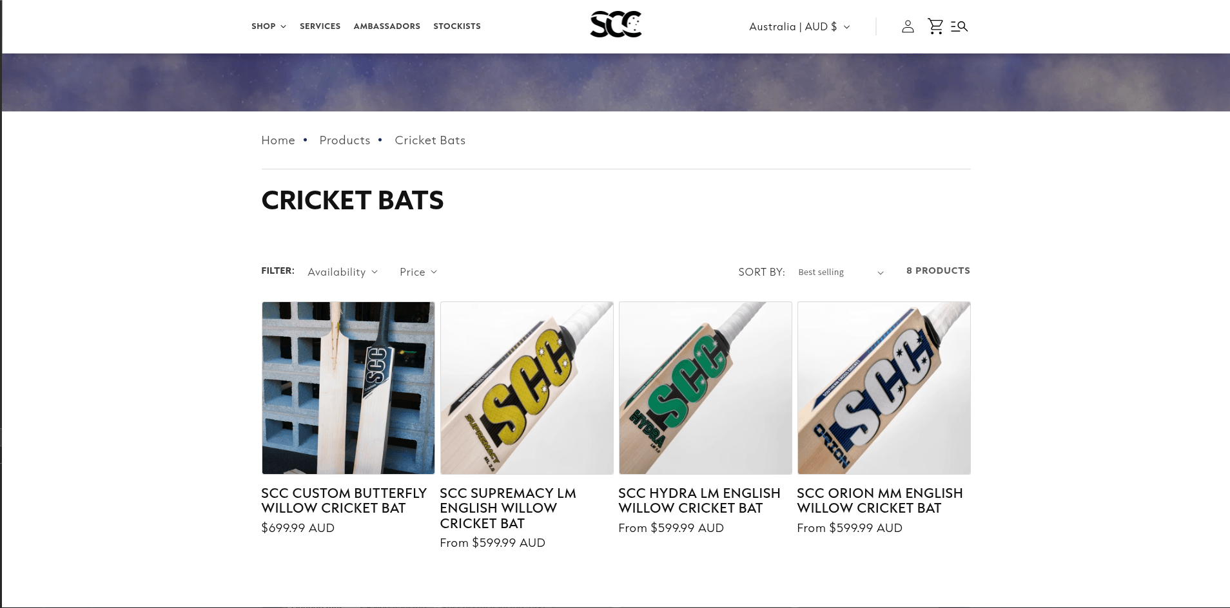The height and width of the screenshot is (608, 1230).
Task: Click SCC Orion MM English Willow title
Action: click(x=879, y=500)
